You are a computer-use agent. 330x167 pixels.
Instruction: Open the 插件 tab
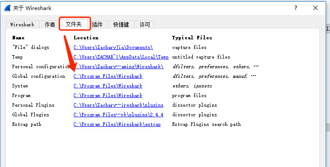(98, 24)
